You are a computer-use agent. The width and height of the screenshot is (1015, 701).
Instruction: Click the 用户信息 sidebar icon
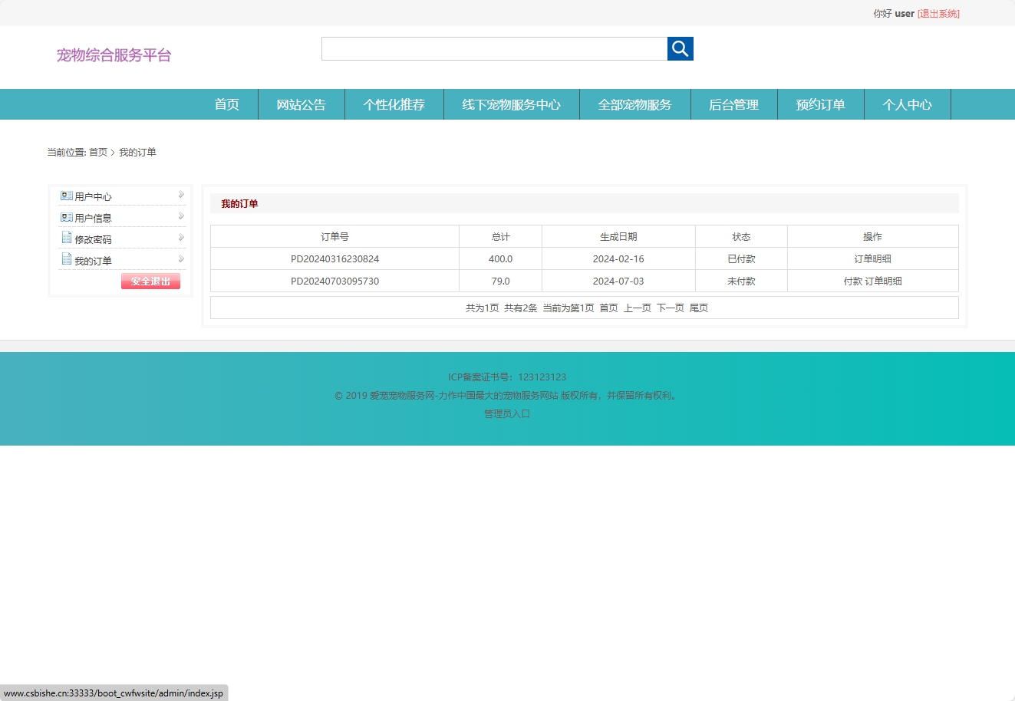click(67, 218)
